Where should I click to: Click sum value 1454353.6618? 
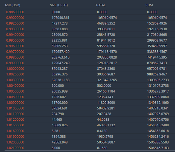(x=158, y=131)
